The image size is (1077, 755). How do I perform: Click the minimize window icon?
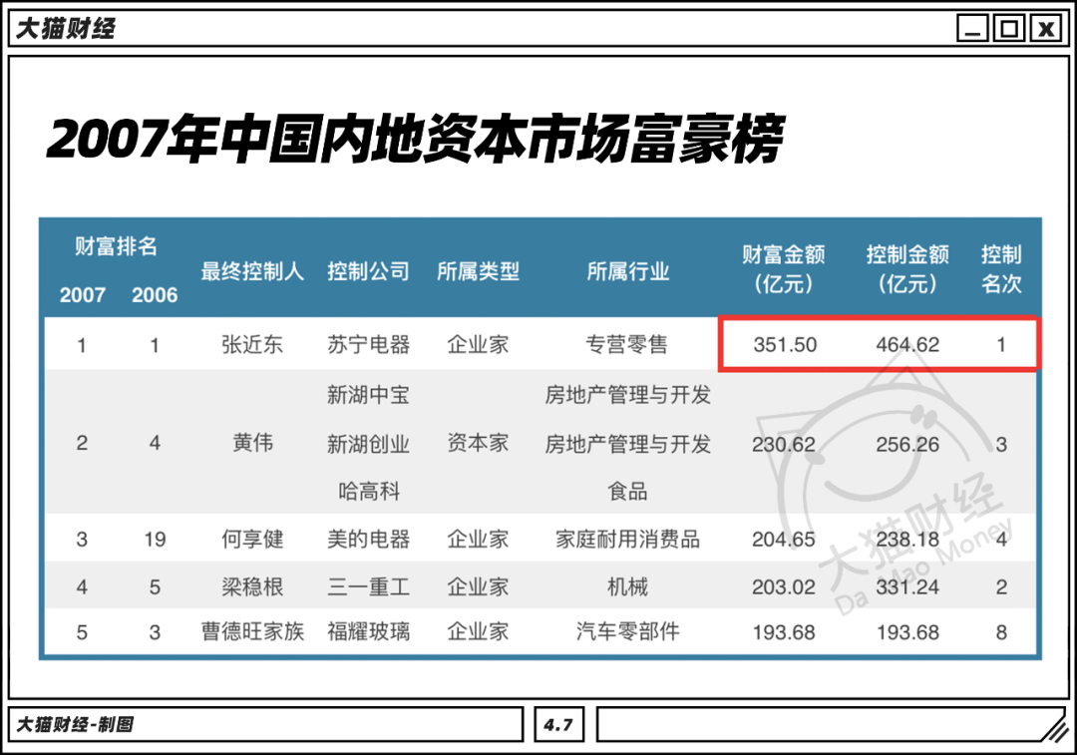[972, 29]
